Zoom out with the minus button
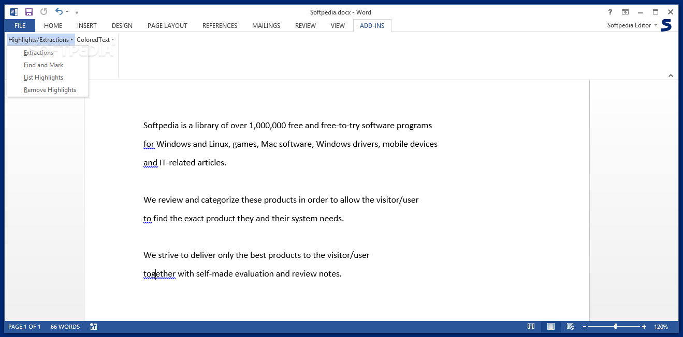Screen dimensions: 683x337 click(x=585, y=327)
